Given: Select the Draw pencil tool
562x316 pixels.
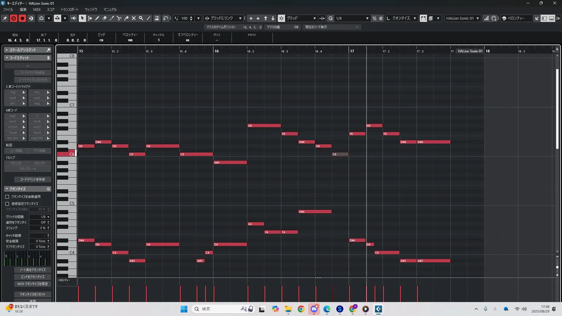Looking at the screenshot, I should pos(97,18).
